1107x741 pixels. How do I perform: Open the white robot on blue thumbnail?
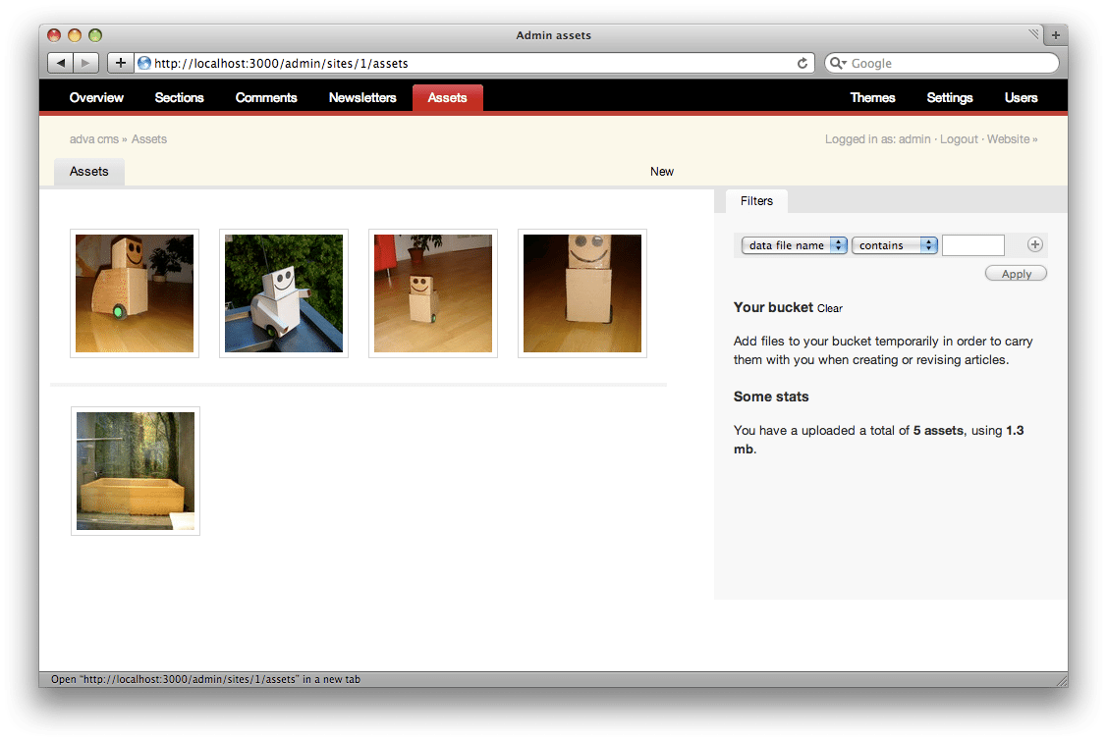pyautogui.click(x=284, y=292)
